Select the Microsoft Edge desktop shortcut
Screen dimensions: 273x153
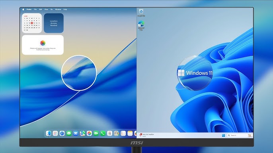[141, 26]
